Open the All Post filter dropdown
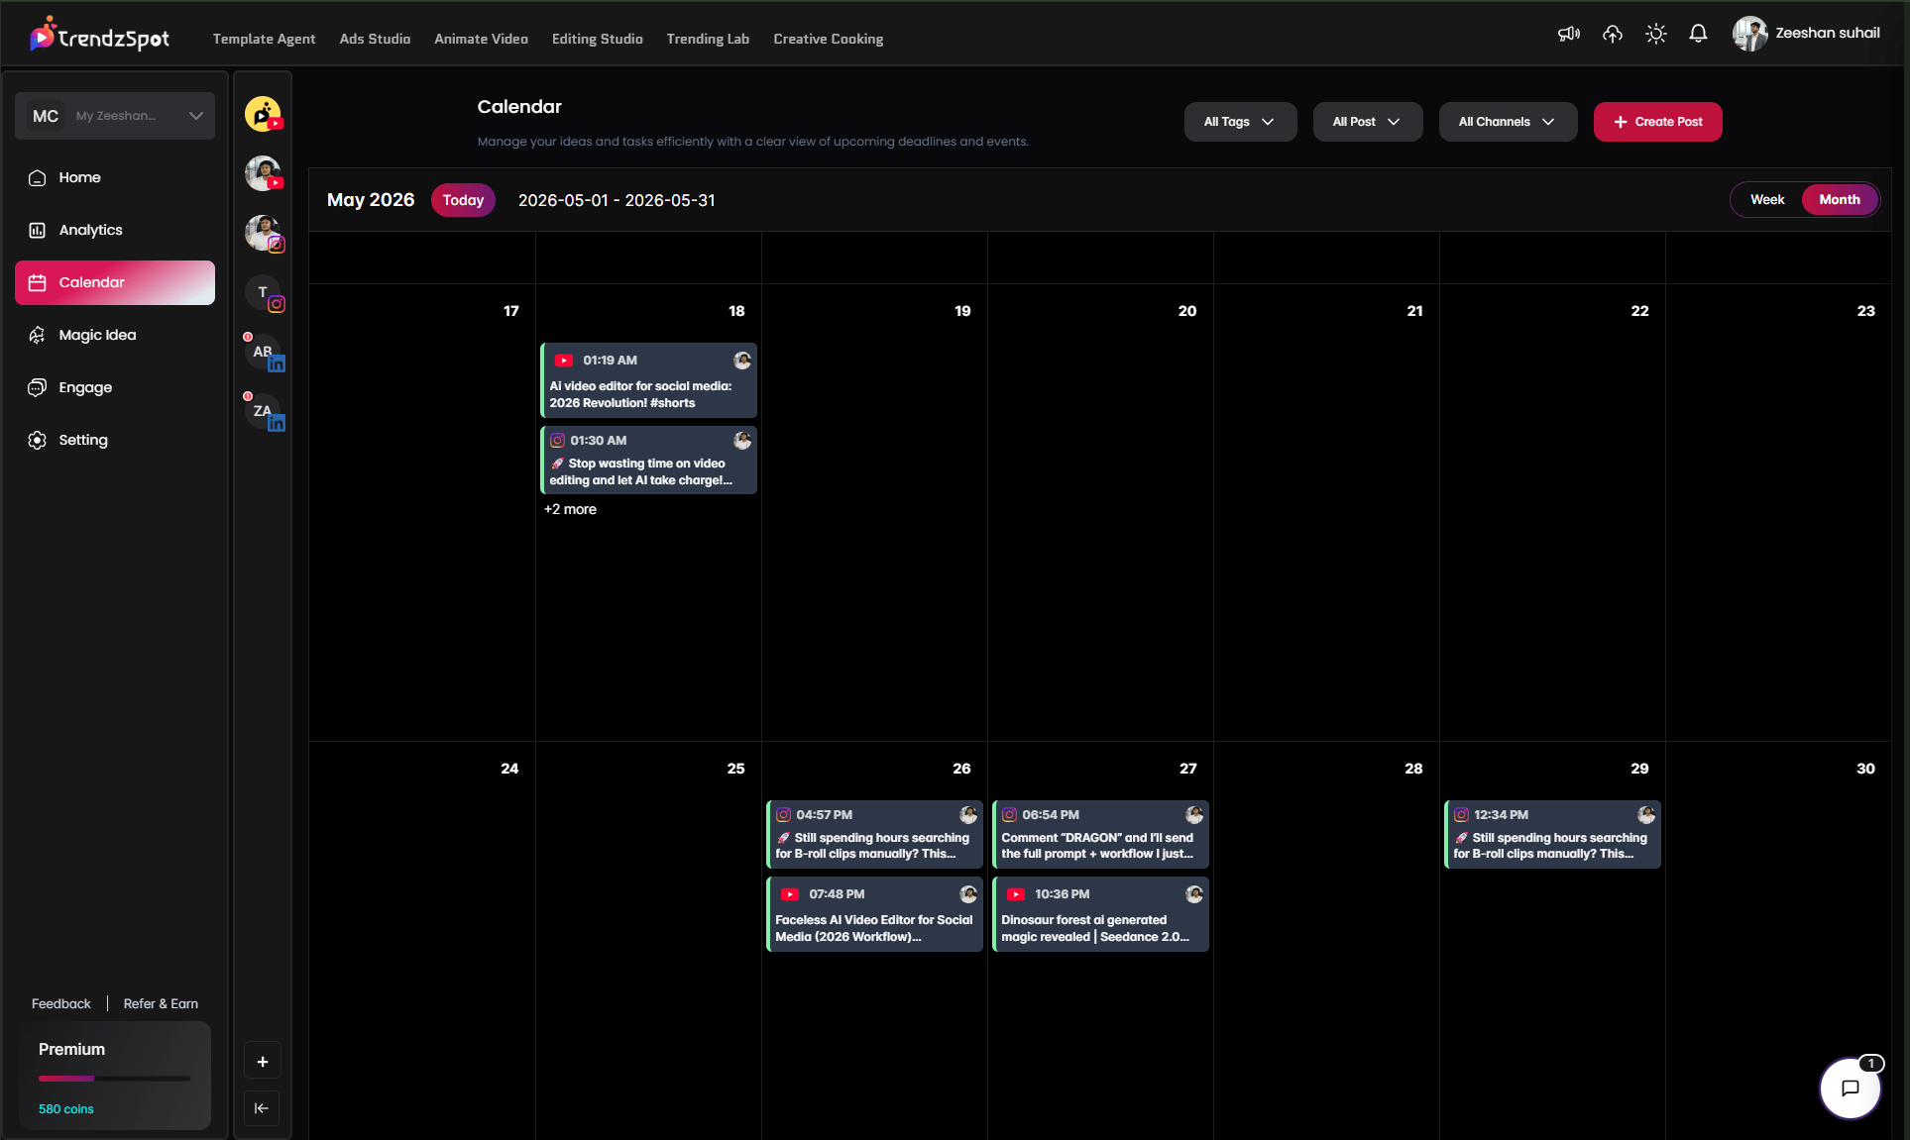This screenshot has height=1140, width=1910. 1367,122
